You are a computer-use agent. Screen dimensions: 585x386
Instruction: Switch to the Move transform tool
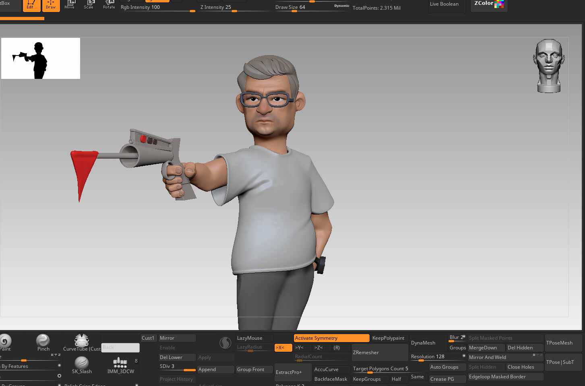[69, 5]
